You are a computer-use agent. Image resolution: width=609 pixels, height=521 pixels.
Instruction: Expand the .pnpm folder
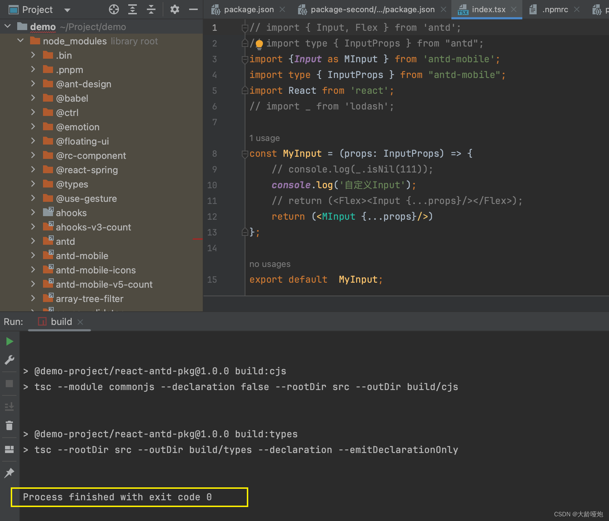(33, 69)
